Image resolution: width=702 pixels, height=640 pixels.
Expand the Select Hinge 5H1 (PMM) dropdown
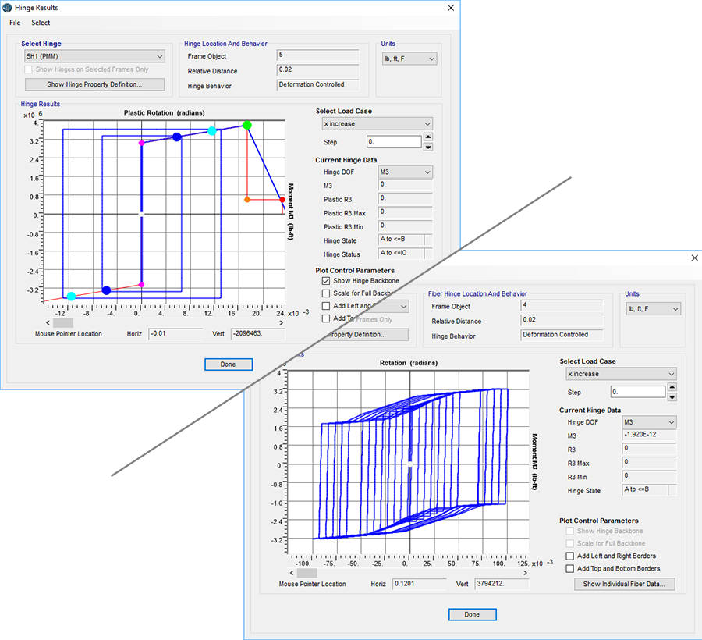tap(94, 56)
